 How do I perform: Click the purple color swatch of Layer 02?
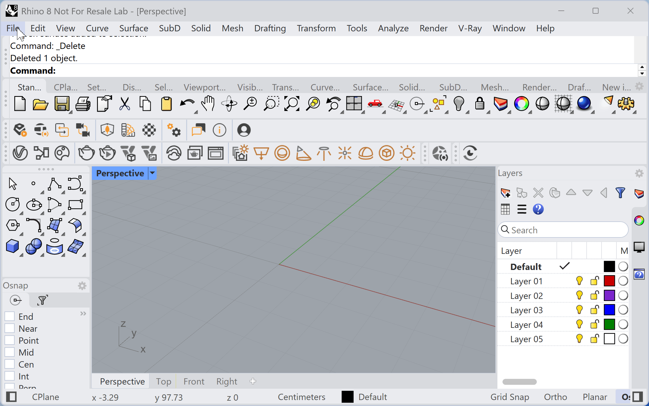[x=609, y=295]
